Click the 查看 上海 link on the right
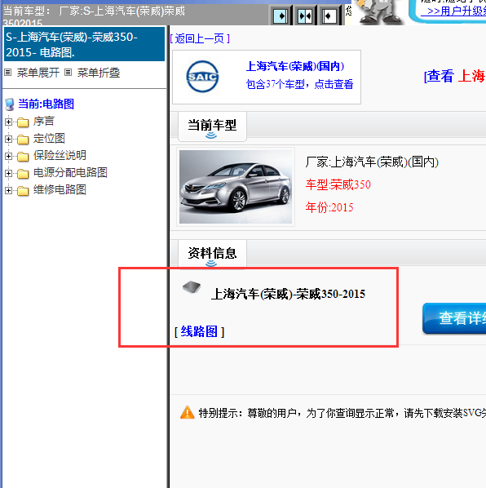This screenshot has width=486, height=488. (454, 76)
